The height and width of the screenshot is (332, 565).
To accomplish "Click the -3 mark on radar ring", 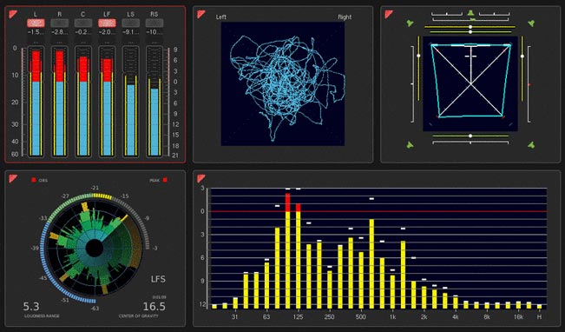I will [x=155, y=248].
